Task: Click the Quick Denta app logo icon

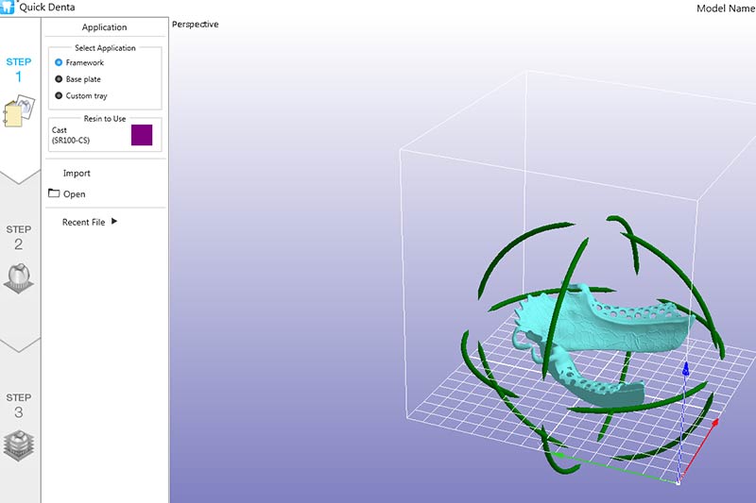Action: coord(7,8)
